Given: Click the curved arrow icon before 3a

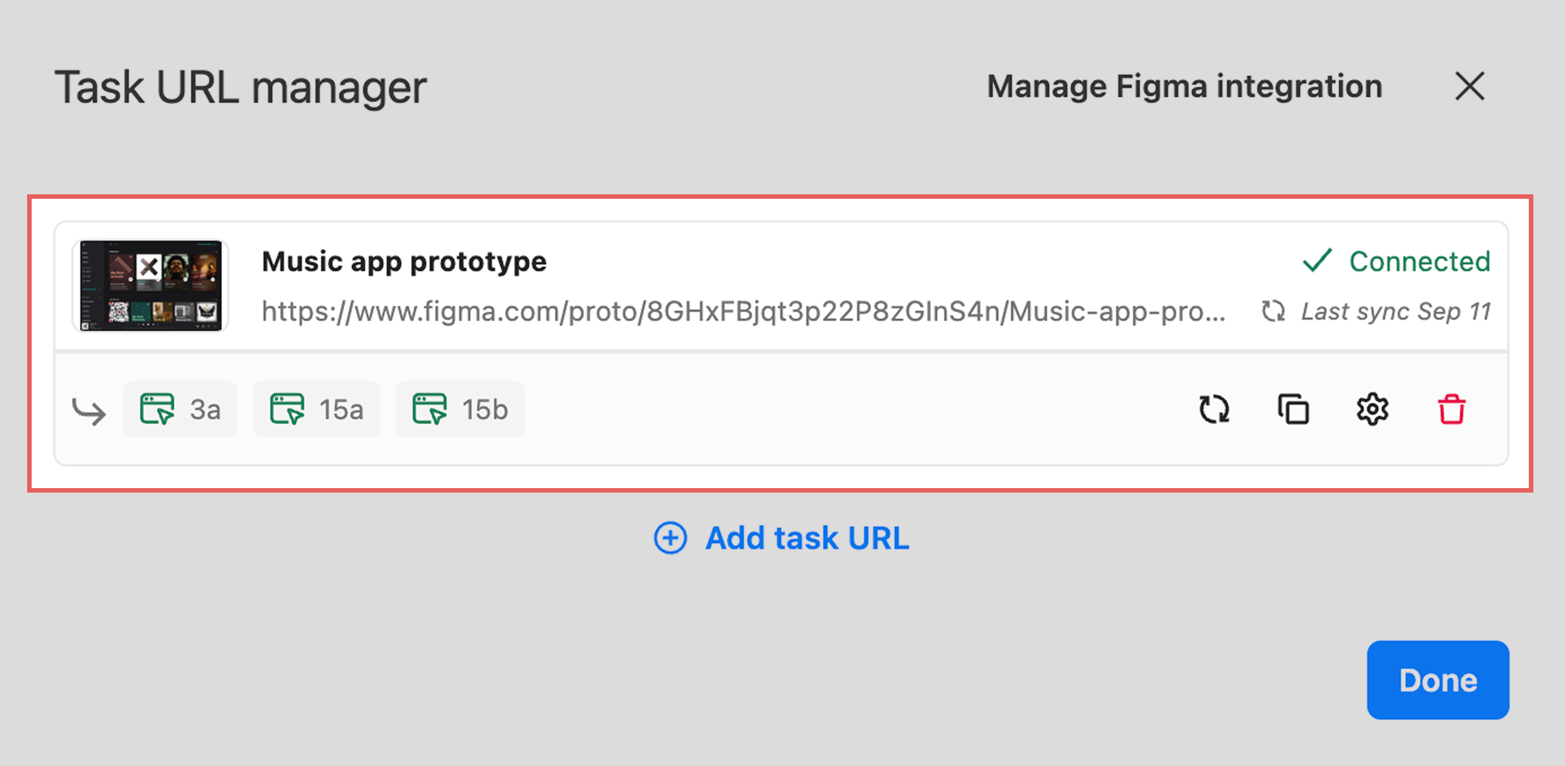Looking at the screenshot, I should pos(89,411).
